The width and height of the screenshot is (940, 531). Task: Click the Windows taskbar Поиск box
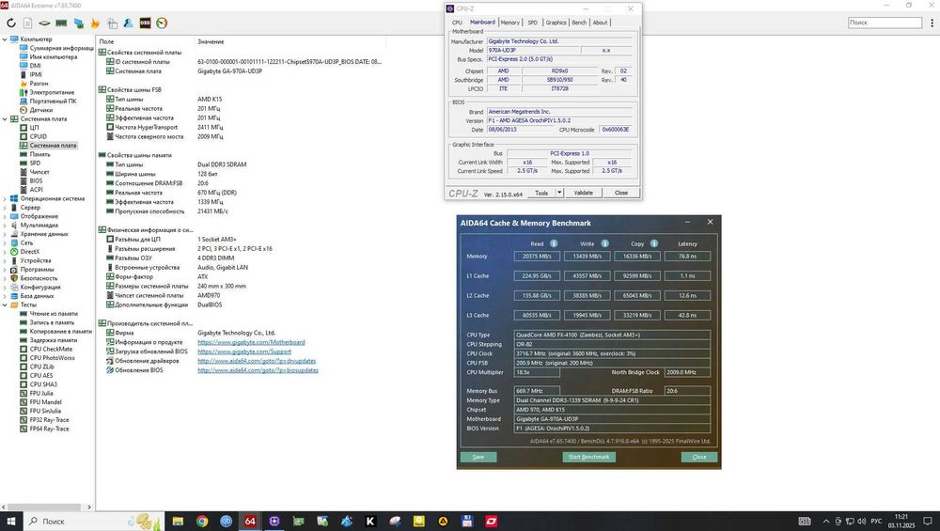tap(93, 521)
